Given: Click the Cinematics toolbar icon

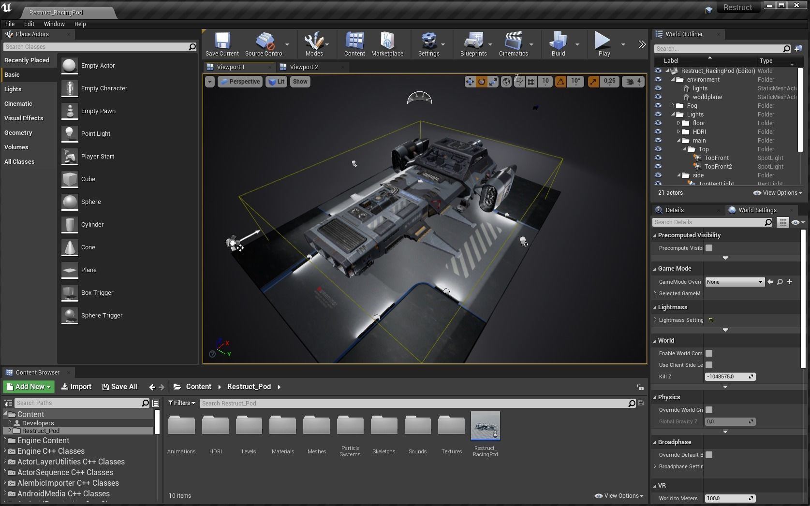Looking at the screenshot, I should [x=514, y=44].
